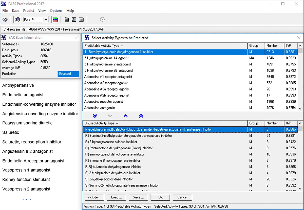Click the Unused Activity list scrollbar down arrow

300,189
